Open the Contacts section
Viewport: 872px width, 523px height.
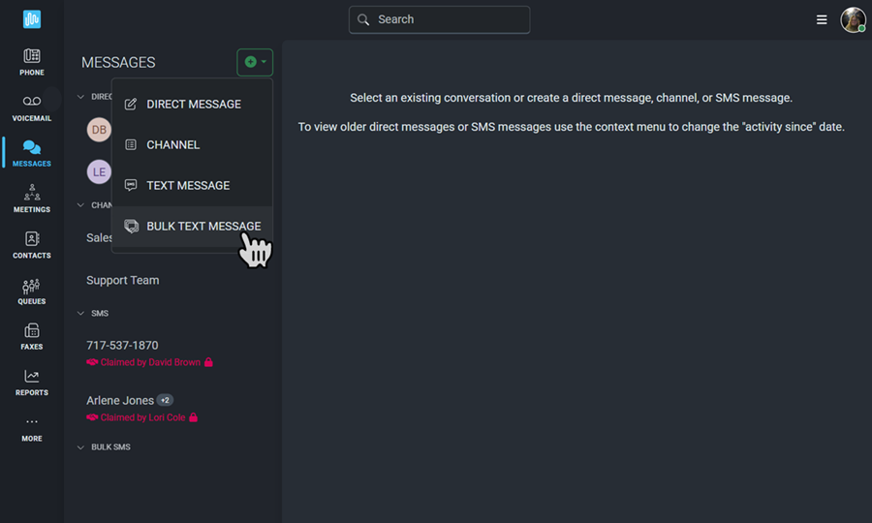(32, 245)
